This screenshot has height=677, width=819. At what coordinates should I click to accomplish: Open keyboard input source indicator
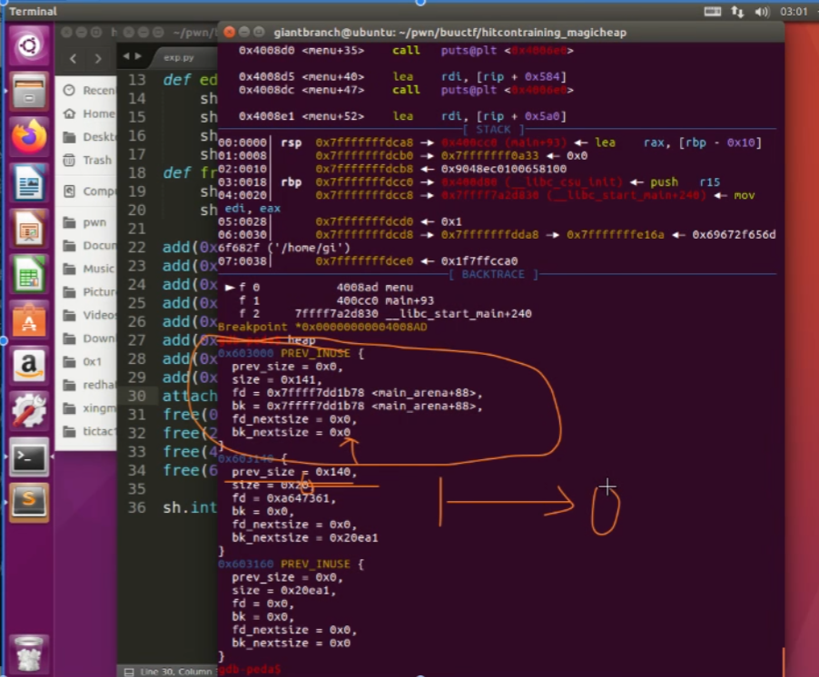(713, 11)
